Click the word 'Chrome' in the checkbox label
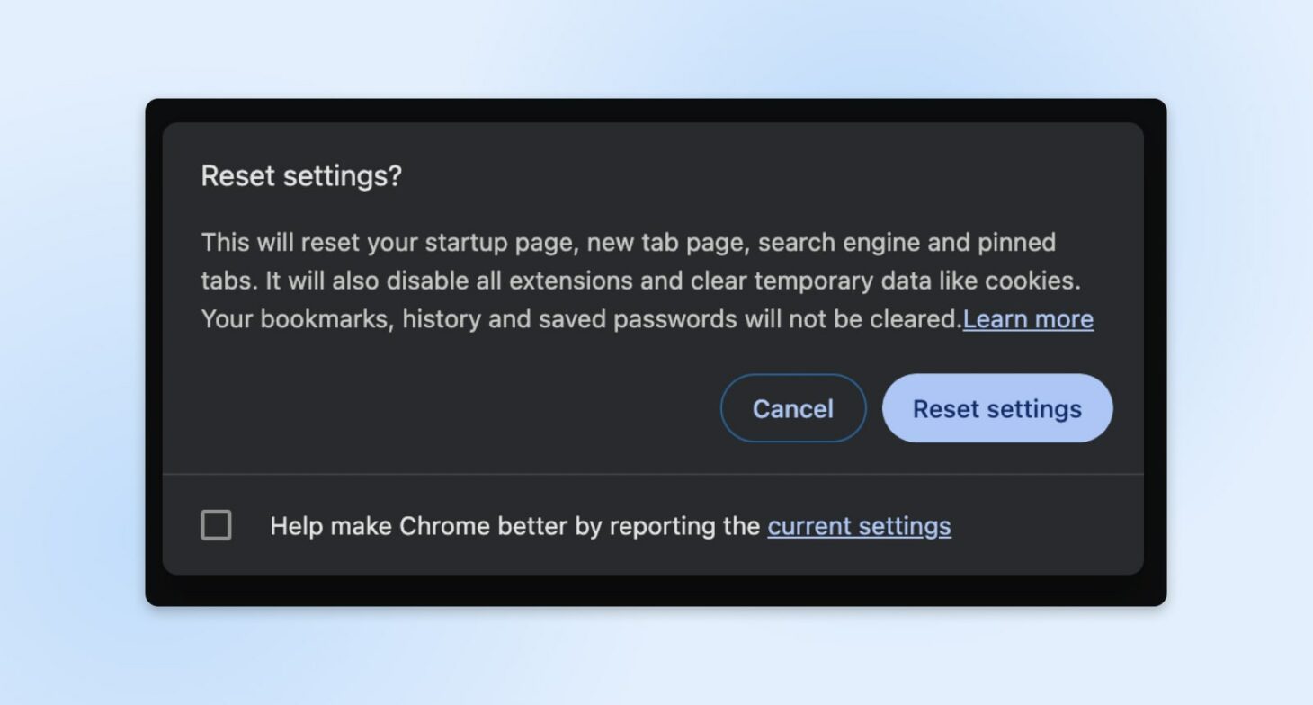Viewport: 1313px width, 705px height. pyautogui.click(x=441, y=526)
